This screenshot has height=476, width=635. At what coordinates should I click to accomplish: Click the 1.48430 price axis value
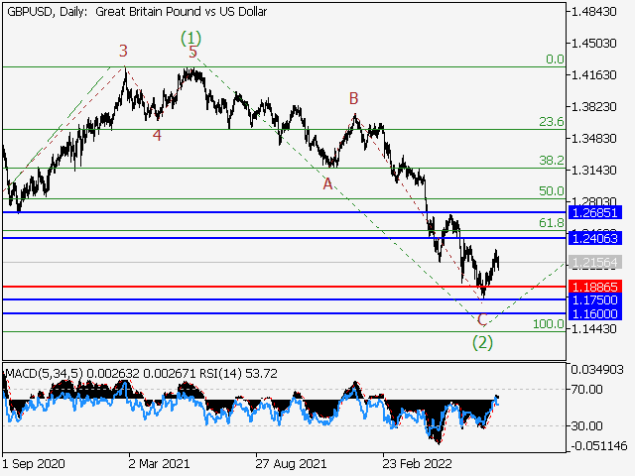click(593, 12)
